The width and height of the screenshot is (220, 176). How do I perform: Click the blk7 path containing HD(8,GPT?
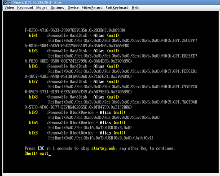(x=123, y=87)
